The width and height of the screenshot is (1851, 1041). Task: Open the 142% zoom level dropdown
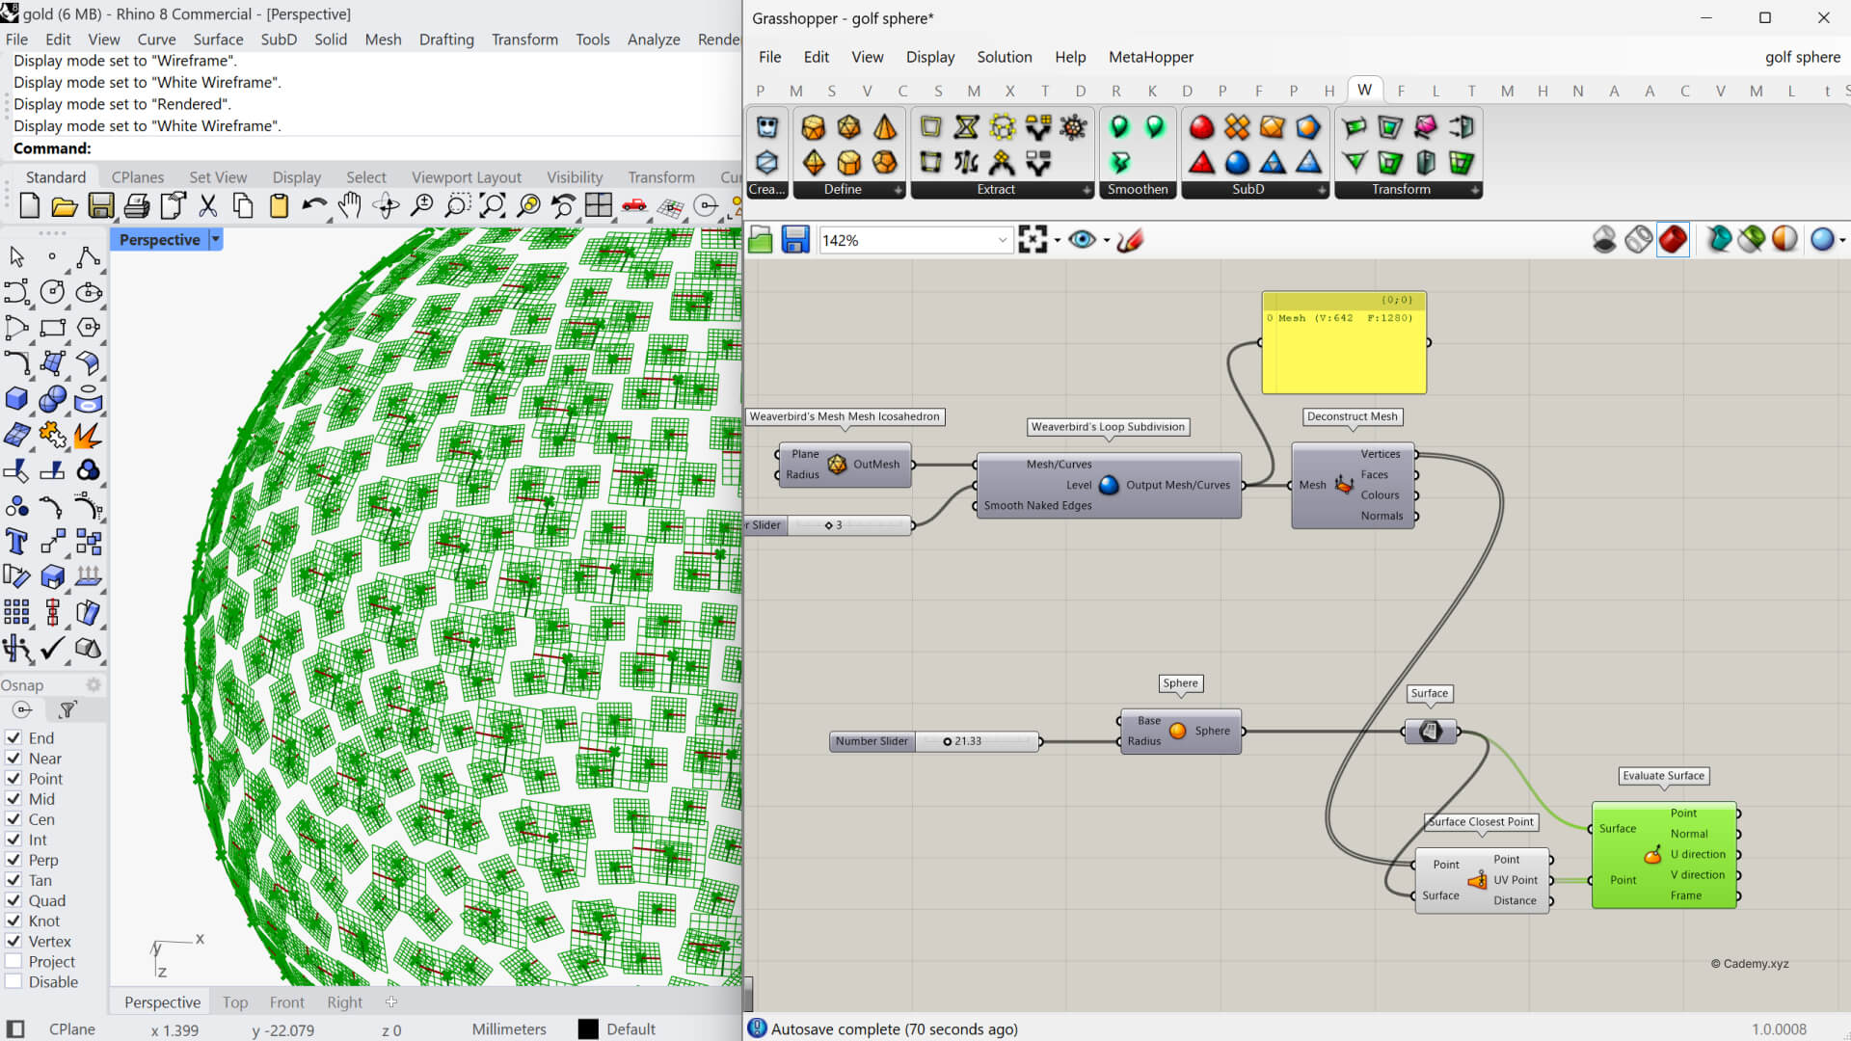point(1002,240)
